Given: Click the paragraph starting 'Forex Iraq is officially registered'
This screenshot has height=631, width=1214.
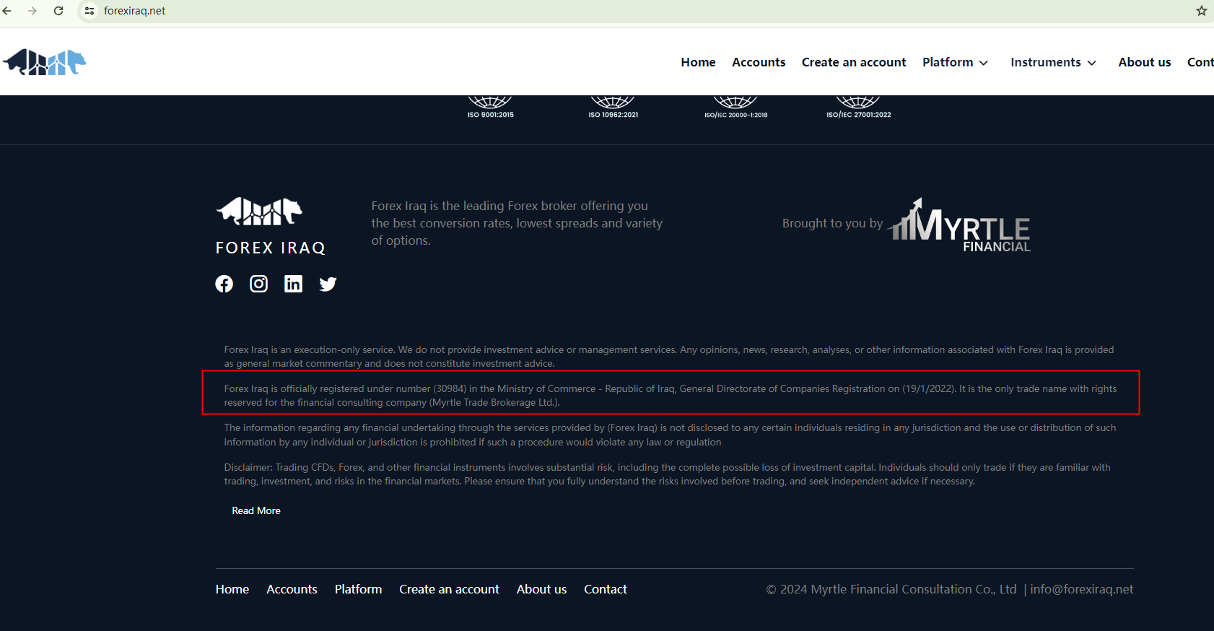Looking at the screenshot, I should coord(671,396).
